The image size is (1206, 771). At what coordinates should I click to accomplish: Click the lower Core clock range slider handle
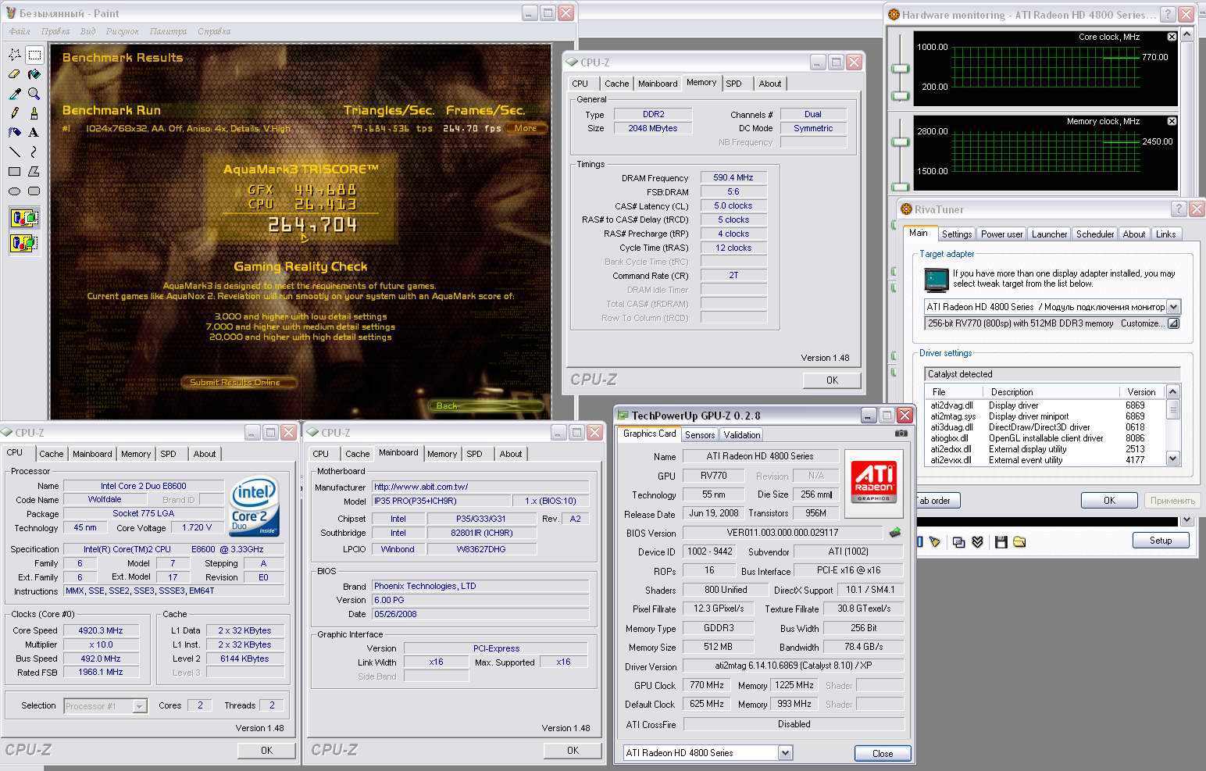901,97
